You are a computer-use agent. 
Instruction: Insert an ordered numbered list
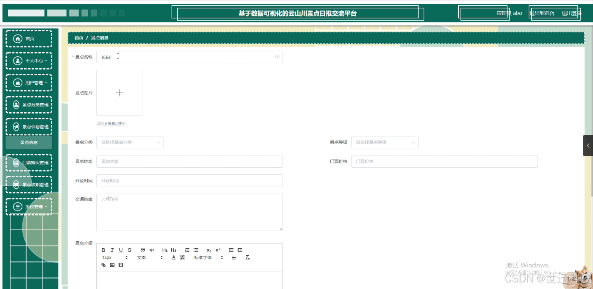[187, 250]
